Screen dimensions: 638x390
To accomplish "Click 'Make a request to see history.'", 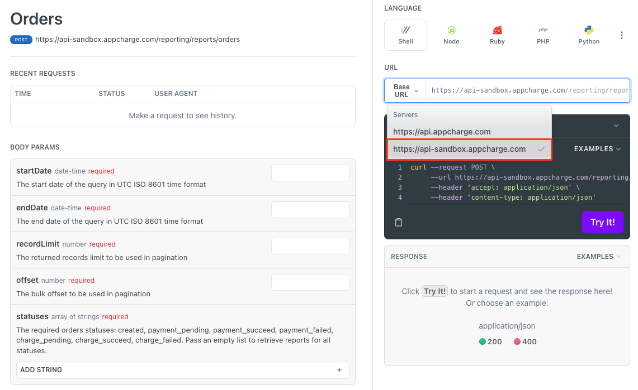I will 183,115.
